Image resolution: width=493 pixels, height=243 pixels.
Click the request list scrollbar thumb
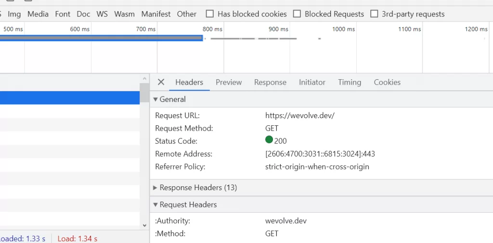tap(144, 93)
